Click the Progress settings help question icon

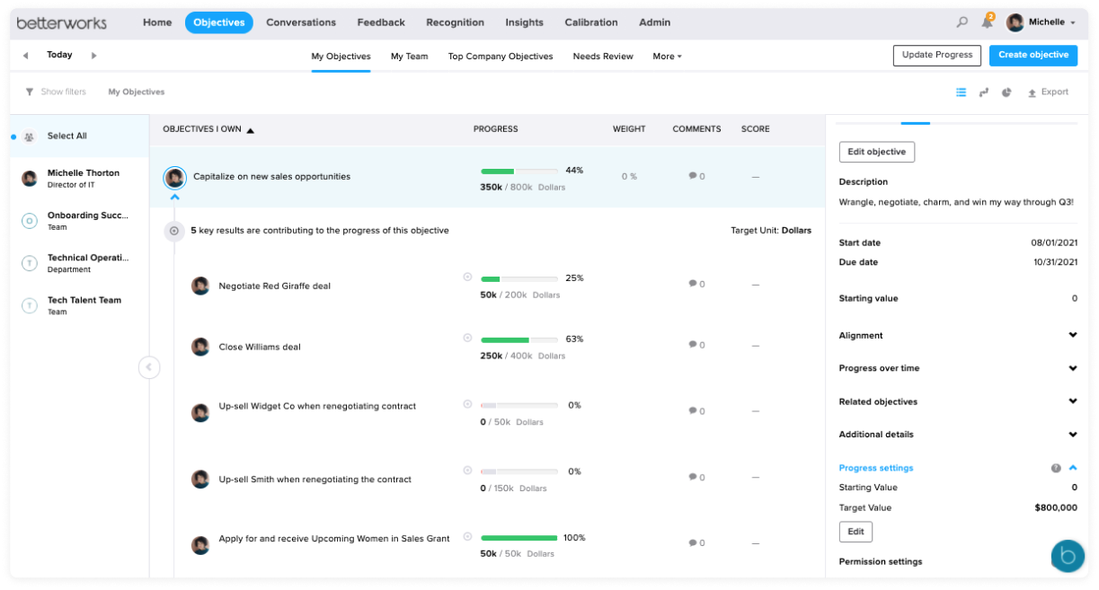(x=1056, y=468)
